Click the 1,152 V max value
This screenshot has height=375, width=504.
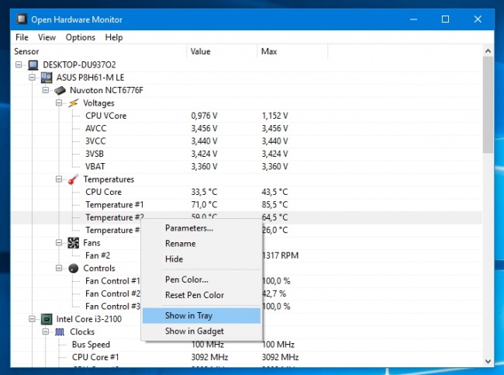point(274,116)
